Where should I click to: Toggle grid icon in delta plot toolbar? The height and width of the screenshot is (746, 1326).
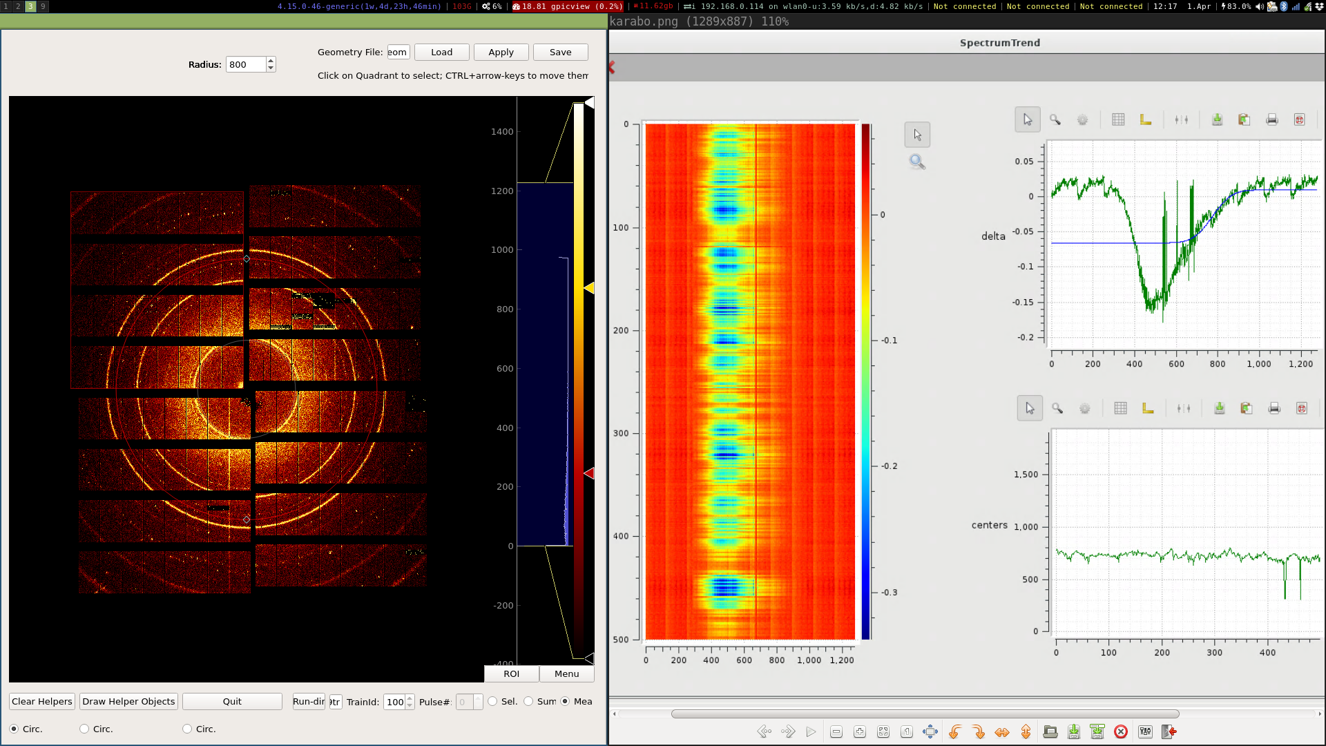point(1118,119)
